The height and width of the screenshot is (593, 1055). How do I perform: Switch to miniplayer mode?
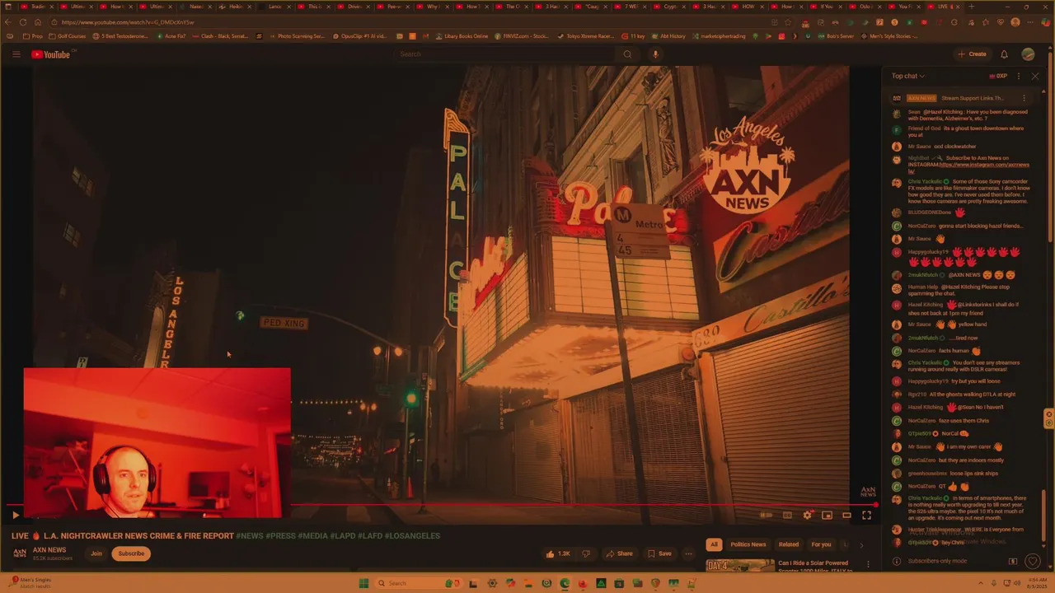[827, 516]
